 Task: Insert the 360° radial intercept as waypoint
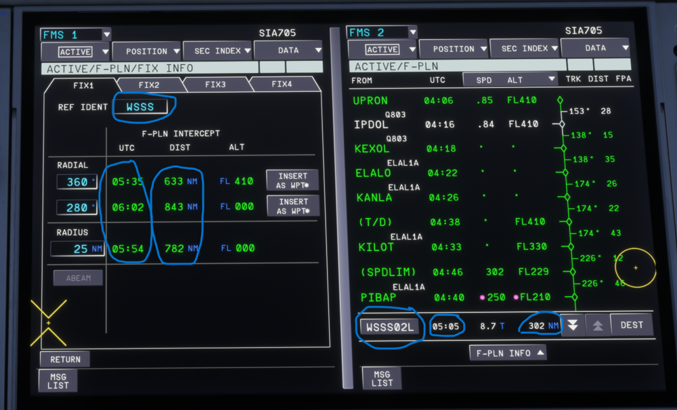292,181
